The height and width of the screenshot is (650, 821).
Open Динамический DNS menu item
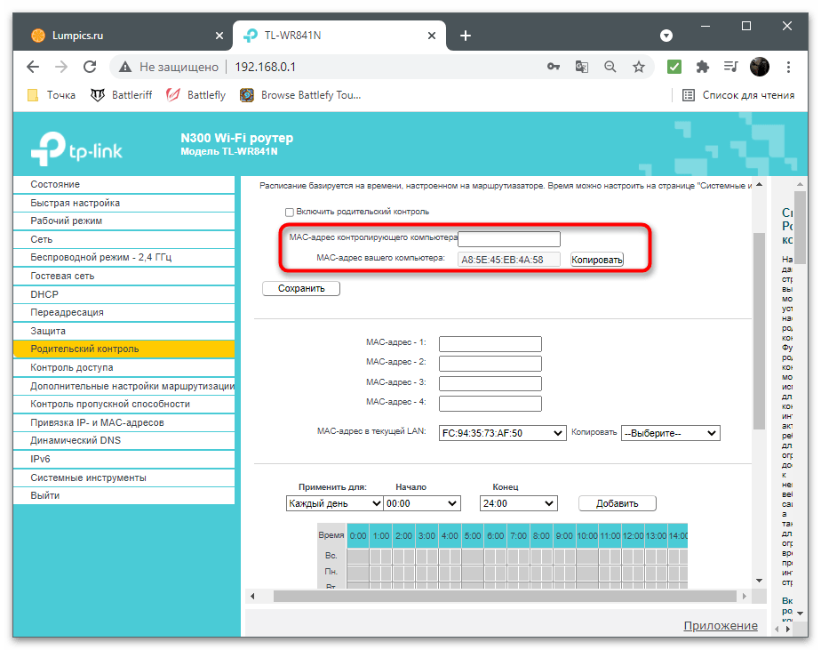[124, 440]
